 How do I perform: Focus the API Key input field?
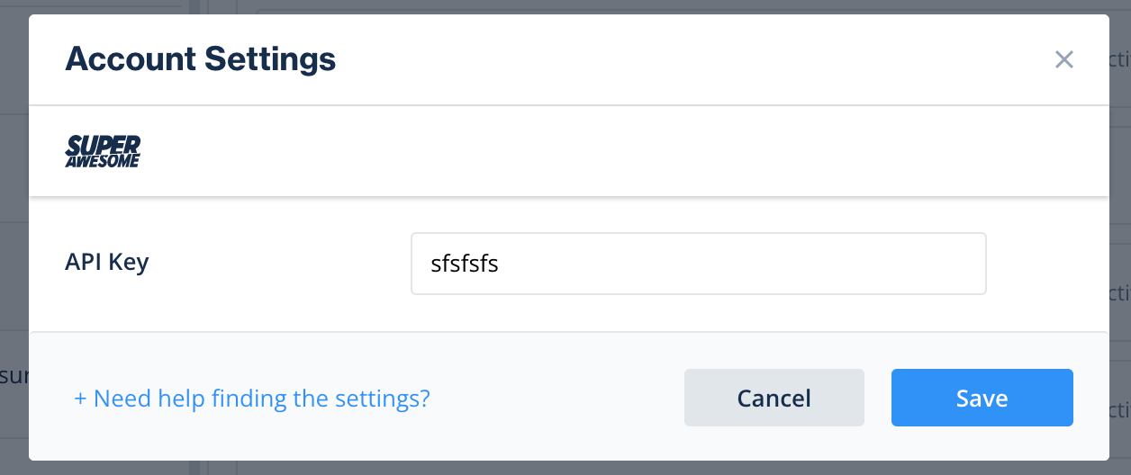coord(698,264)
